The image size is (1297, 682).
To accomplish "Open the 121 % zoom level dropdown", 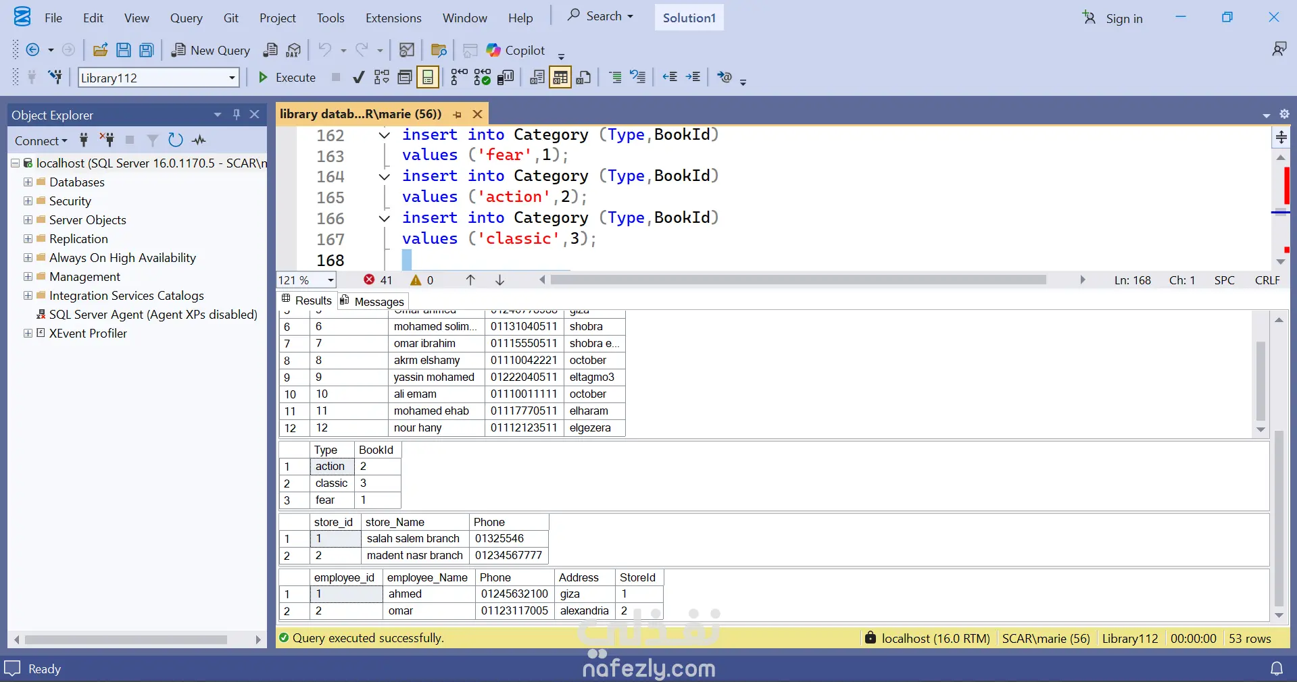I will [331, 280].
